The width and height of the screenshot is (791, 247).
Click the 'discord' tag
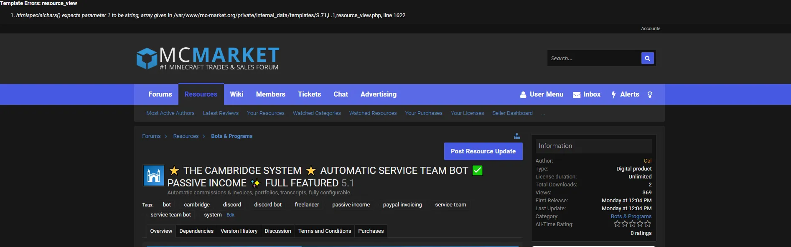point(232,205)
